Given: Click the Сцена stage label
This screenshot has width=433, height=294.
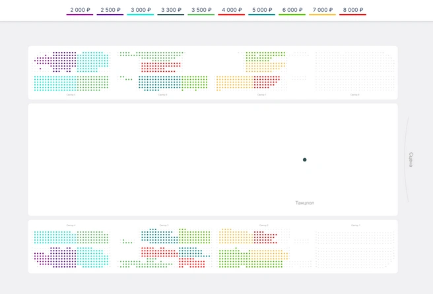Looking at the screenshot, I should tap(411, 160).
